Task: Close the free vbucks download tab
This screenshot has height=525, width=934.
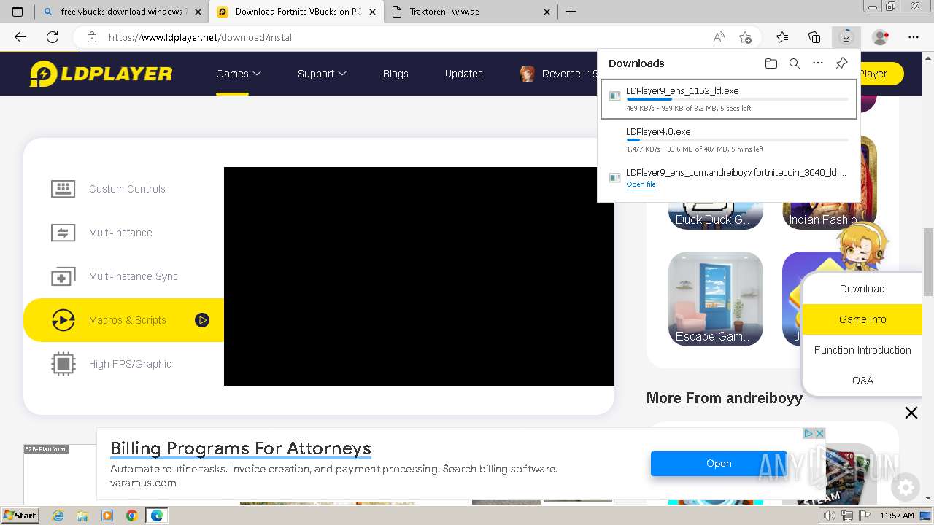Action: click(x=198, y=12)
